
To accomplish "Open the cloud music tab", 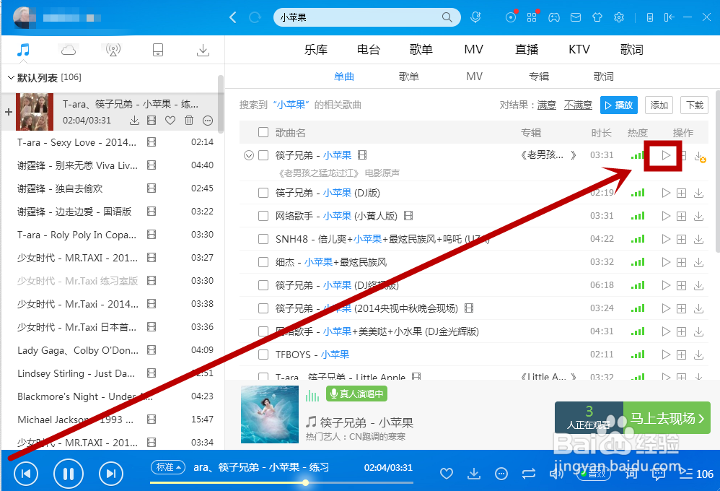I will (69, 50).
